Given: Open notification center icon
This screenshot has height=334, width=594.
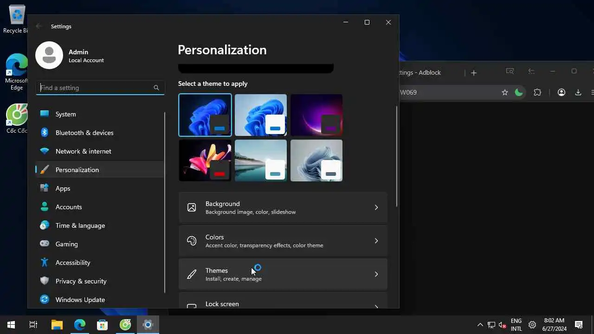Looking at the screenshot, I should [x=579, y=325].
